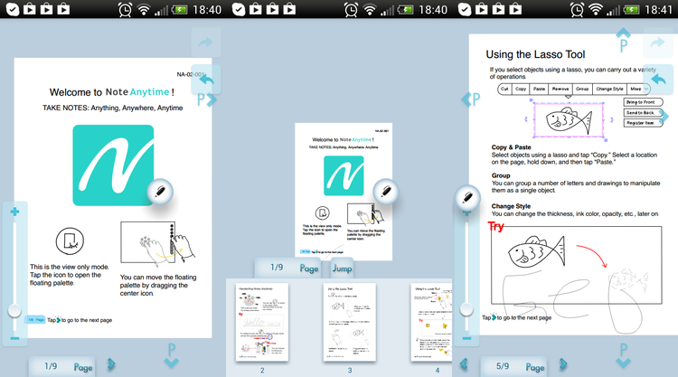This screenshot has width=678, height=377.
Task: Tap the redo arrow above the Lasso Tool page
Action: point(657,42)
